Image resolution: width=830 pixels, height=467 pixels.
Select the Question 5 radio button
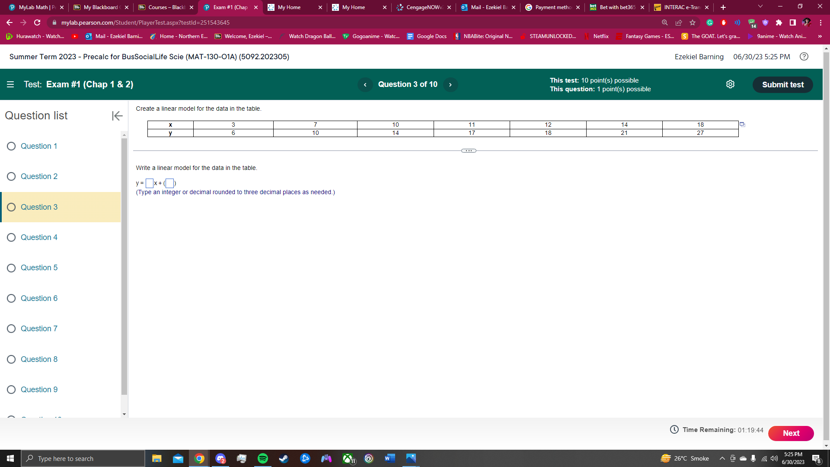(11, 268)
